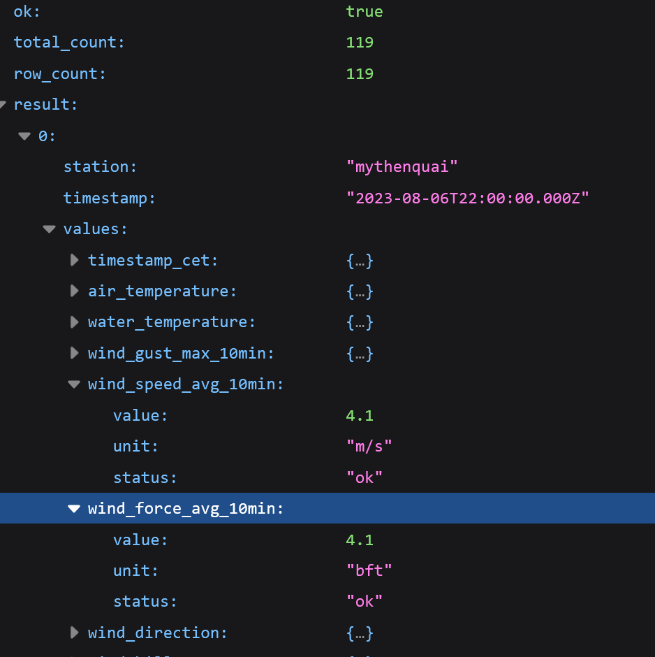This screenshot has width=655, height=657.
Task: Select the station key
Action: pos(100,166)
